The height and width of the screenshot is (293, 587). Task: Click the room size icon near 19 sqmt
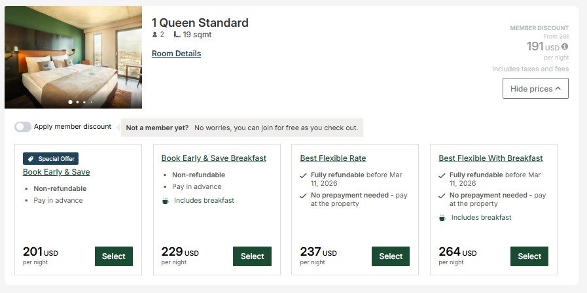(177, 35)
